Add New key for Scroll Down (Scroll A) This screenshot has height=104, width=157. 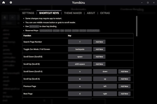[x=124, y=71]
